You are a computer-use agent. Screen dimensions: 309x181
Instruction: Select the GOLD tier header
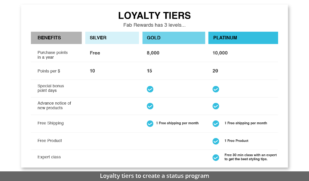[x=174, y=38]
